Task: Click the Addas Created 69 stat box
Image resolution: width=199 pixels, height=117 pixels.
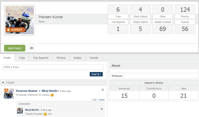Action: [163, 26]
